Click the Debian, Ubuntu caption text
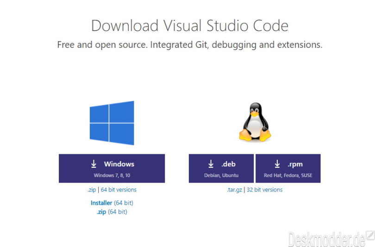 (221, 176)
